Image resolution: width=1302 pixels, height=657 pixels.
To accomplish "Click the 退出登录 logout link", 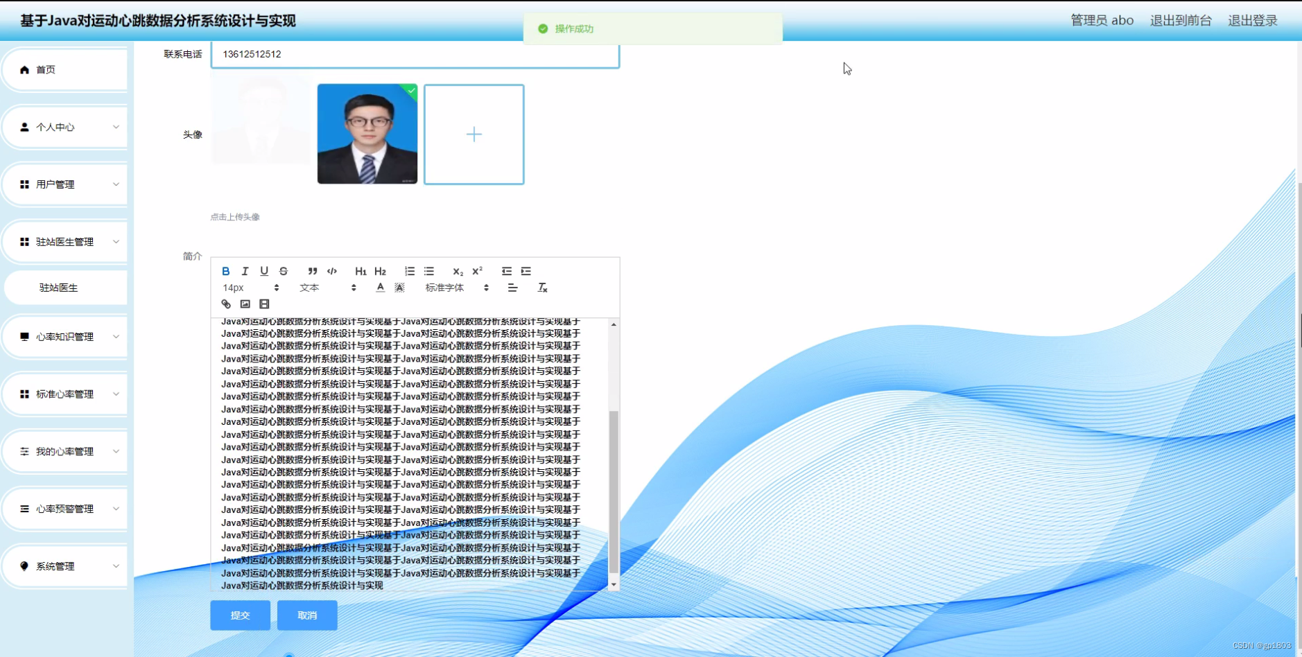I will [x=1252, y=20].
